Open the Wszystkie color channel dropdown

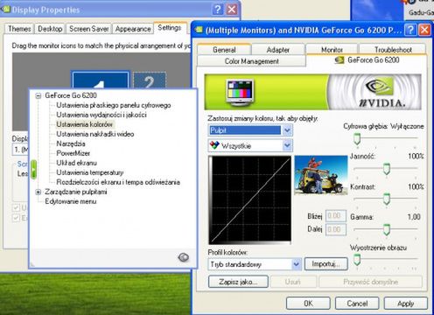click(x=287, y=145)
